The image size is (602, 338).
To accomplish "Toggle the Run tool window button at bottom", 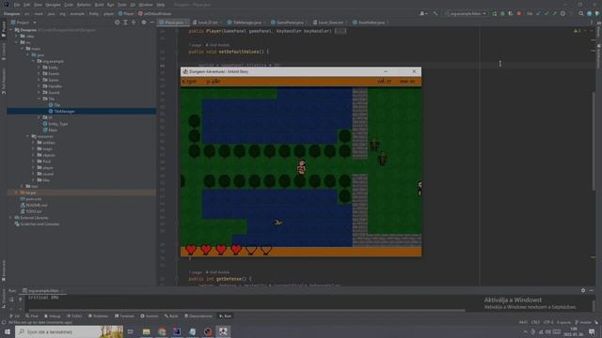I will [x=226, y=316].
